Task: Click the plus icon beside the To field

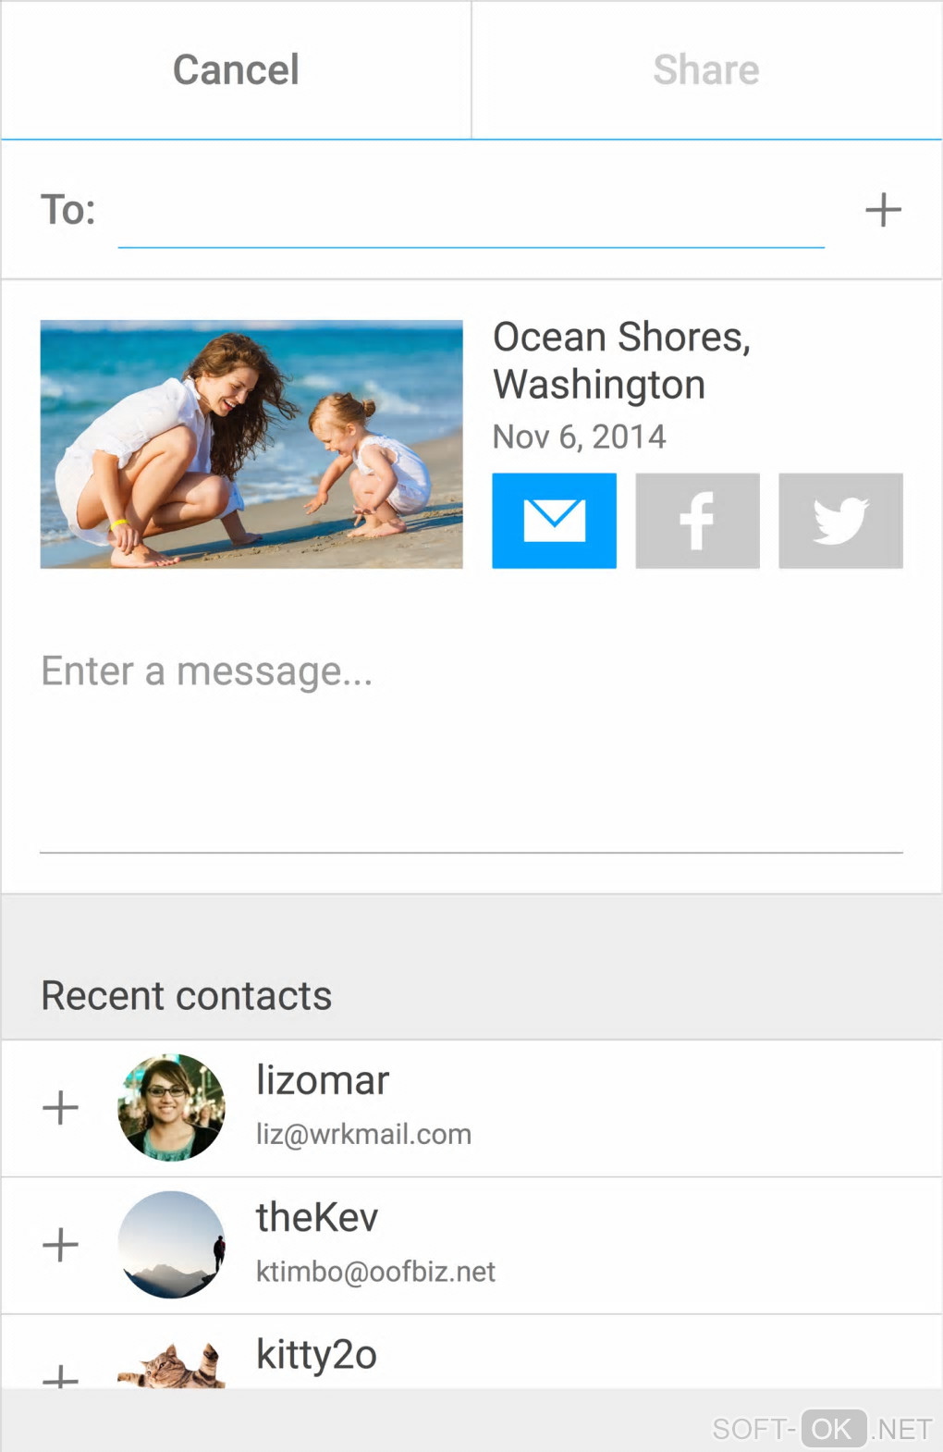Action: 883,210
